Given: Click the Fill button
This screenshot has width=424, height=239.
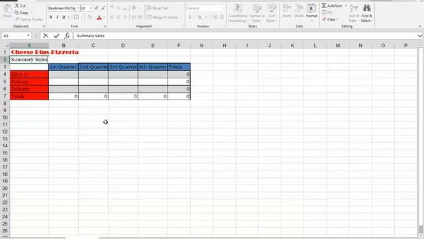Looking at the screenshot, I should (327, 13).
